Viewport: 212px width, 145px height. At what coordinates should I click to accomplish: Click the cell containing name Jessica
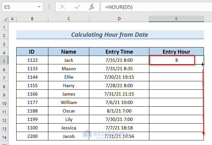coord(69,128)
